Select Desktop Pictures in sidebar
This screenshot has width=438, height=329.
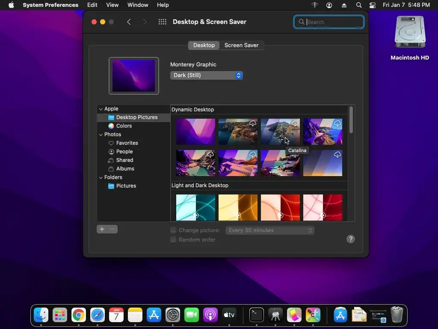pos(133,117)
